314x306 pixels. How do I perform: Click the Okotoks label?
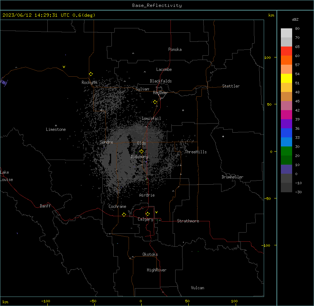click(x=150, y=254)
